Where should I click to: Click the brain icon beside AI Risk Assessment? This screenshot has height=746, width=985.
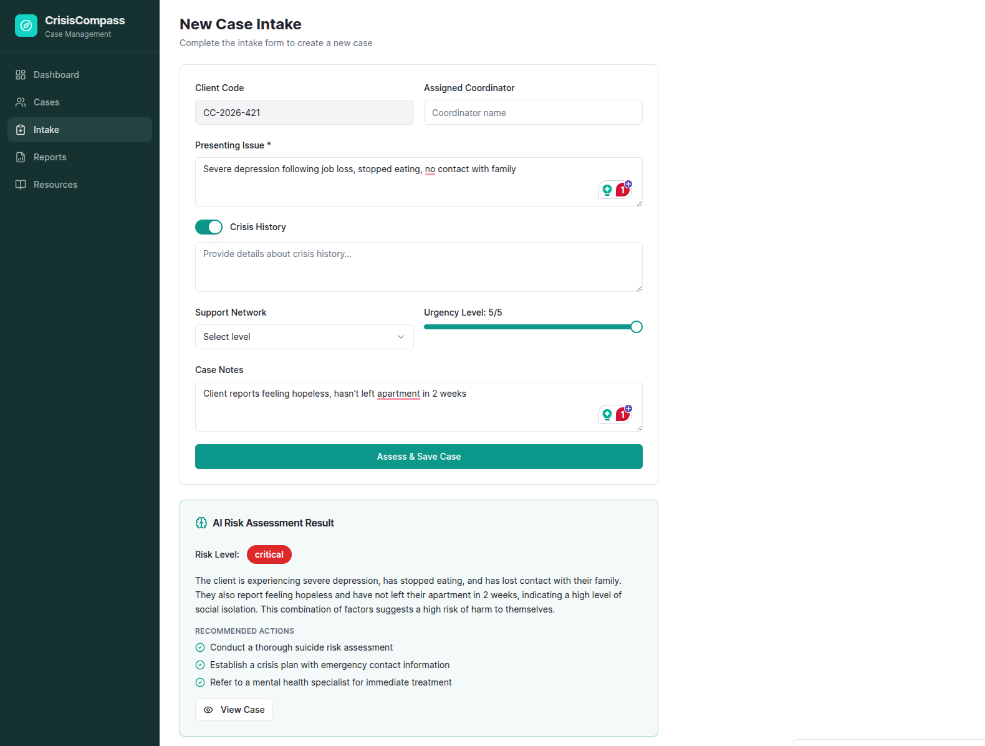201,523
